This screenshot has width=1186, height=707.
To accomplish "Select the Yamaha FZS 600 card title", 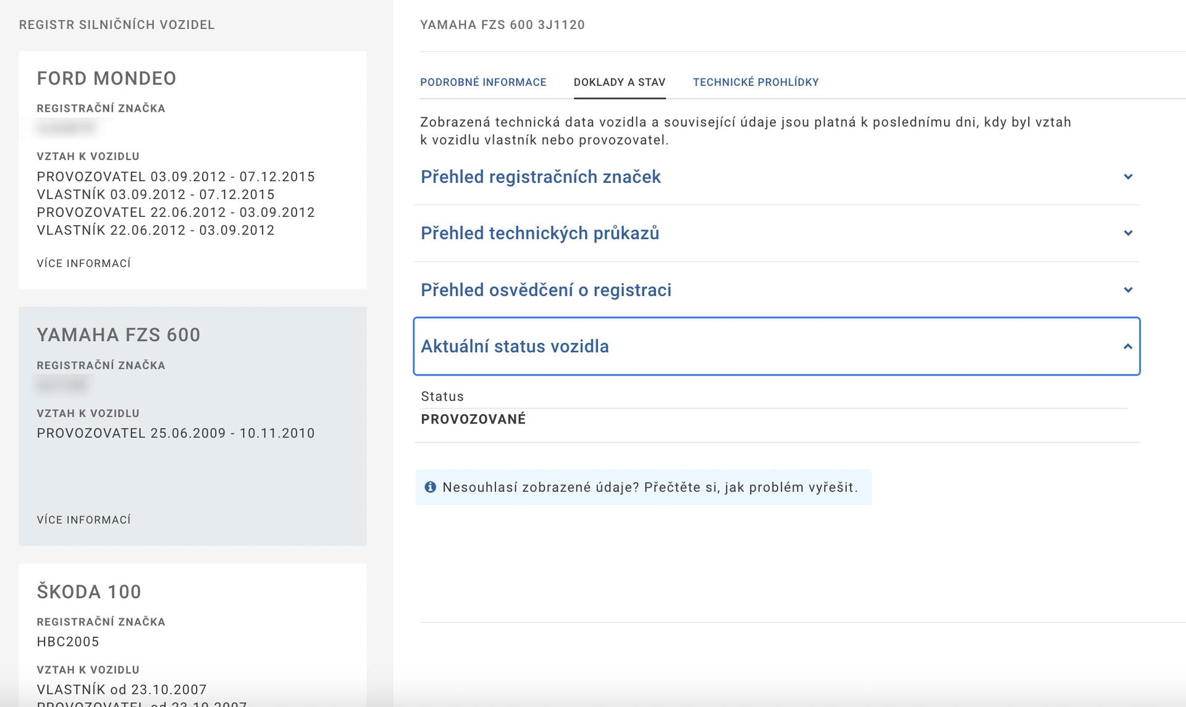I will [x=119, y=335].
